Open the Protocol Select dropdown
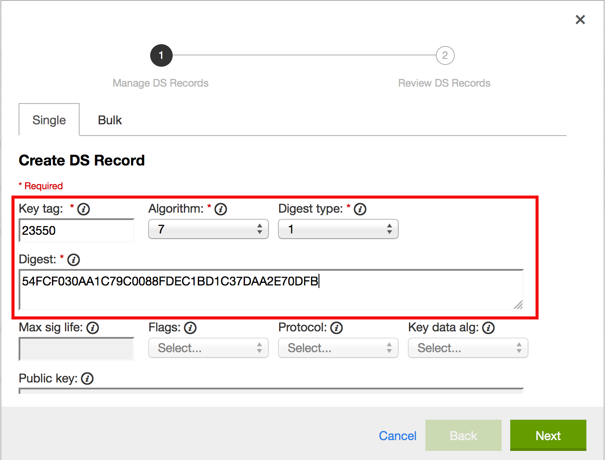 pyautogui.click(x=338, y=348)
